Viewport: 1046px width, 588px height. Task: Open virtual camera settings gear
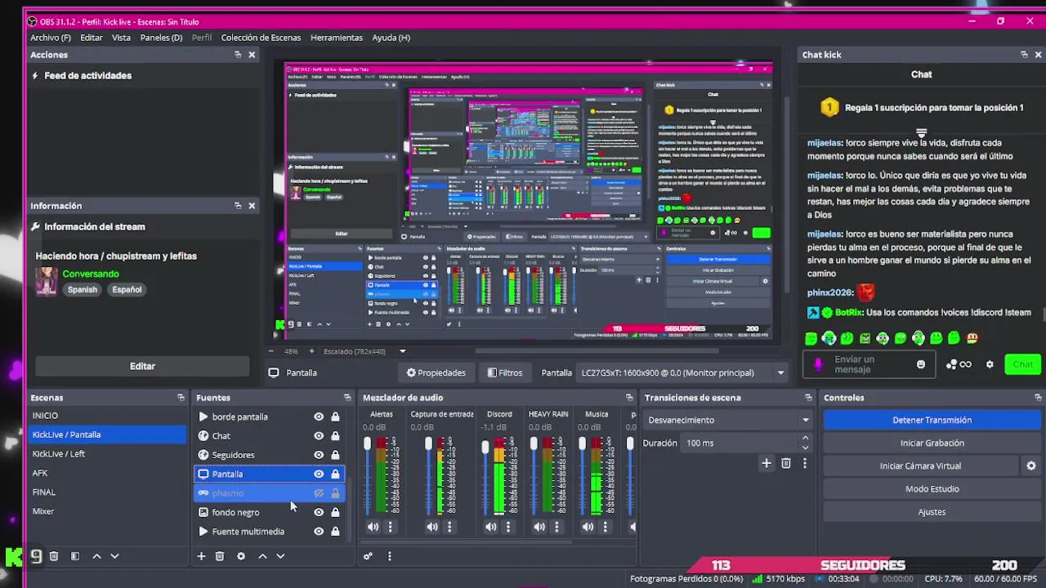click(x=1031, y=465)
